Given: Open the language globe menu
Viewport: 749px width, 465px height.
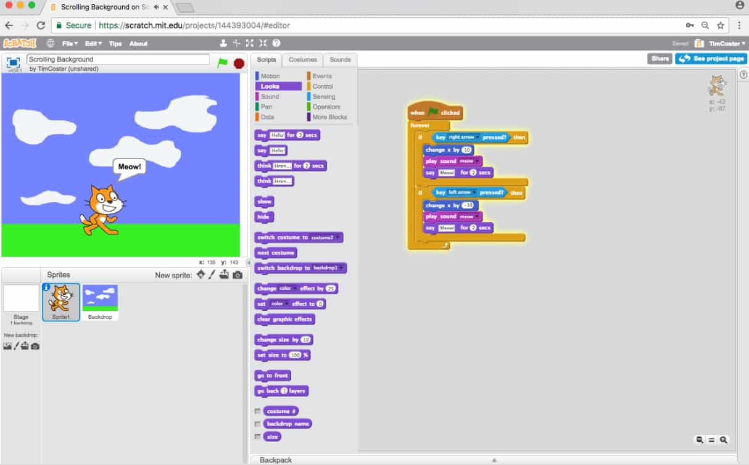Looking at the screenshot, I should click(51, 43).
